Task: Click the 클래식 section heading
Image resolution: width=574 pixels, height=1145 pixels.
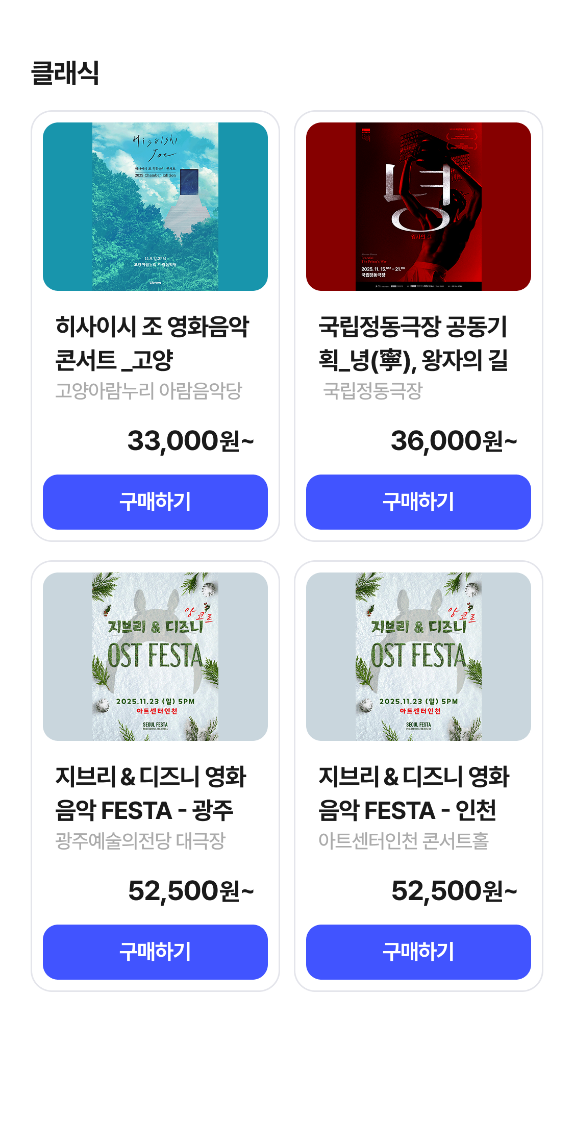Action: point(65,72)
